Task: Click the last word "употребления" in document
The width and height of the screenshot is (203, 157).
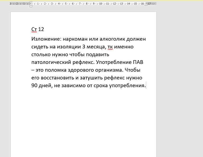Action: click(126, 86)
